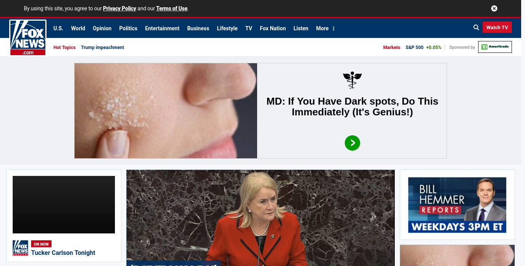Dismiss the privacy policy banner
This screenshot has height=266, width=525.
[x=494, y=8]
